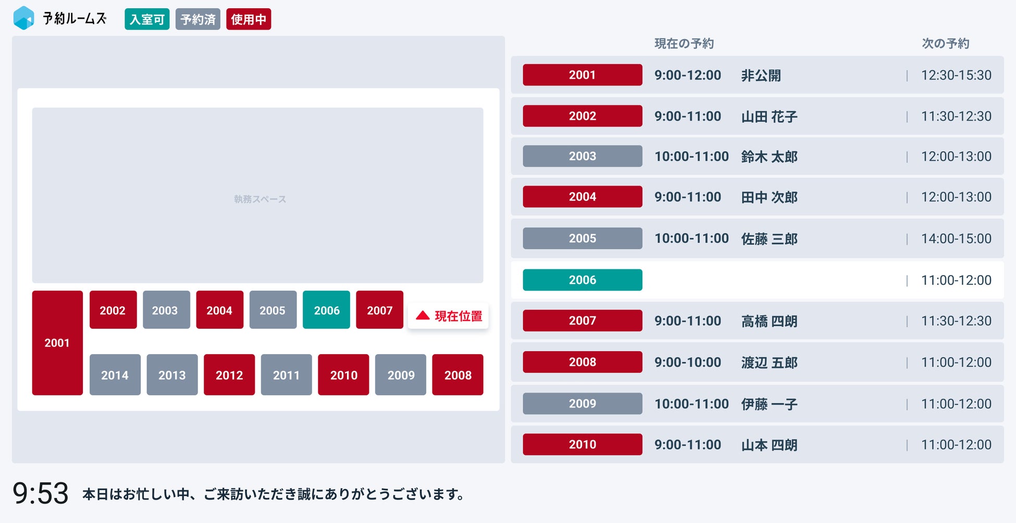Click the 次の予約 column header
Screen dimensions: 1016x523
click(x=945, y=44)
